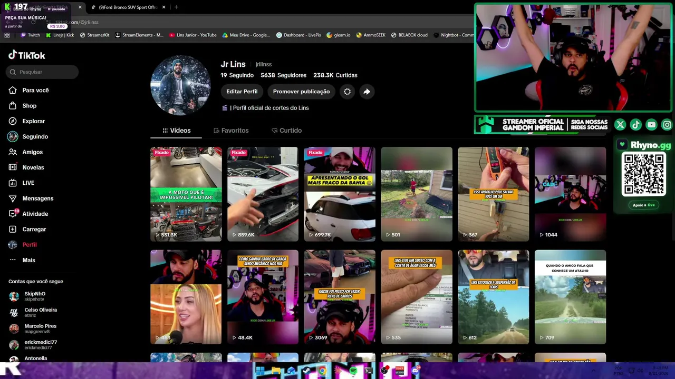The height and width of the screenshot is (379, 675).
Task: Open the StreamerKit bookmark
Action: (x=94, y=35)
